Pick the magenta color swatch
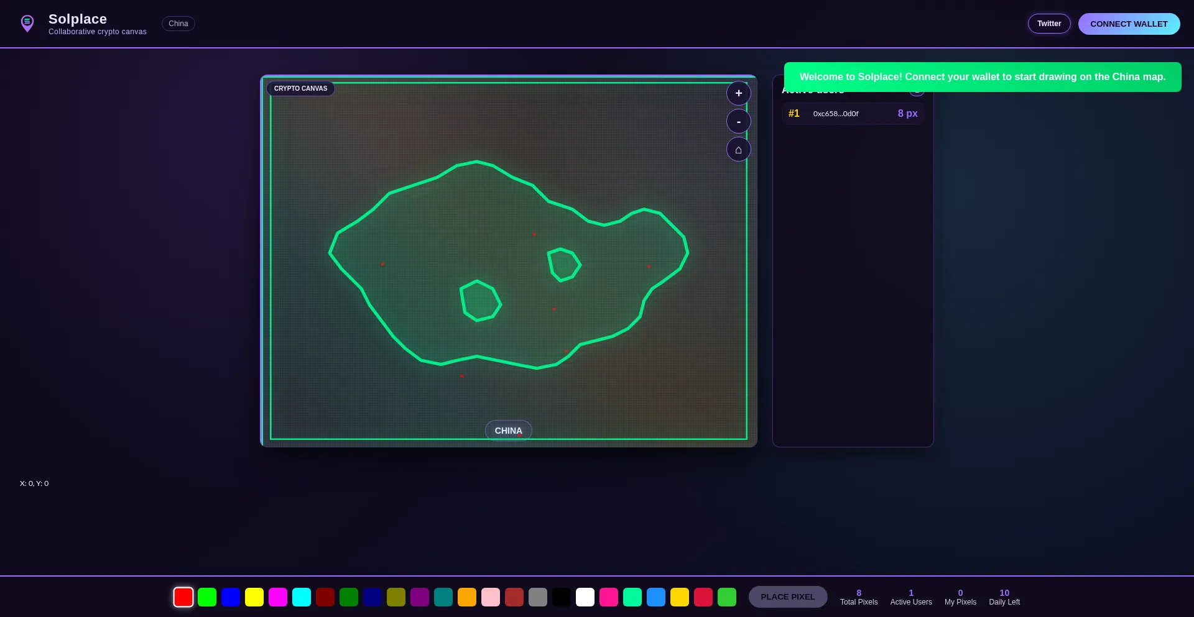 [278, 597]
